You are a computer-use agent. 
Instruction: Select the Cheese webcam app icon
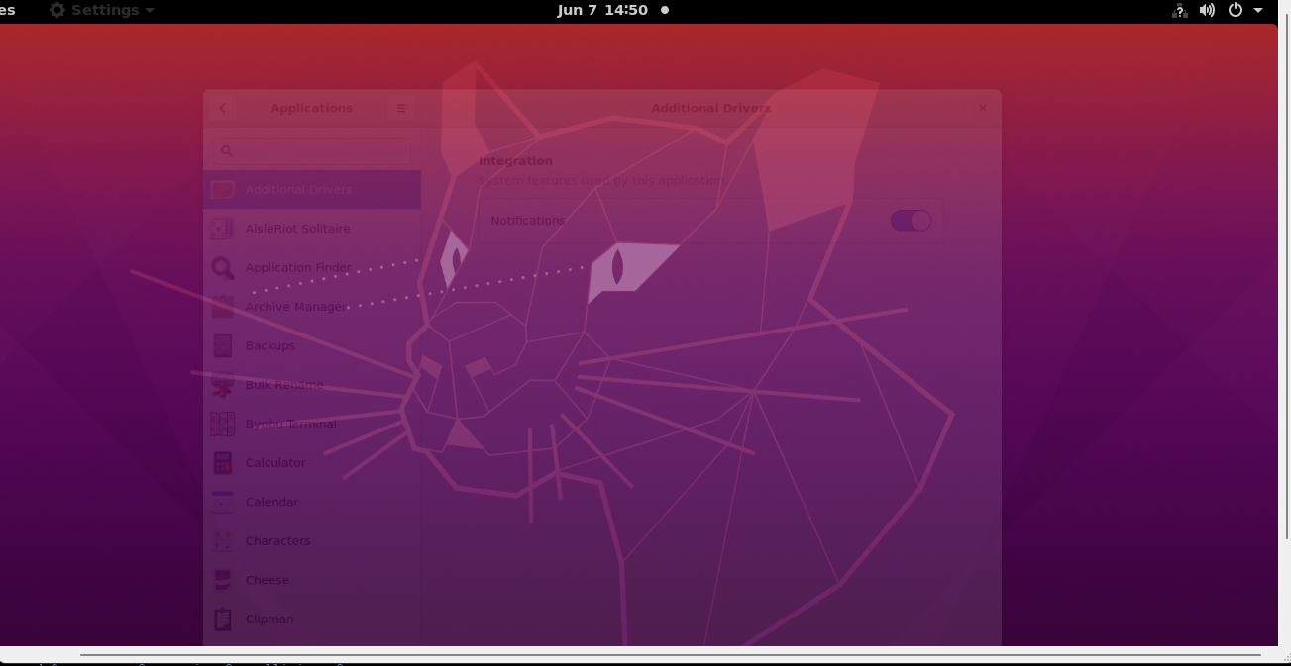point(223,580)
